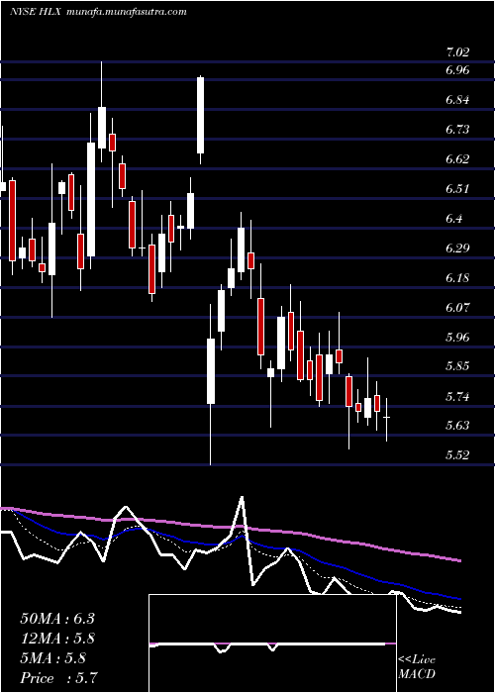Click inside the MACD inset panel
495x693 pixels.
(x=272, y=643)
